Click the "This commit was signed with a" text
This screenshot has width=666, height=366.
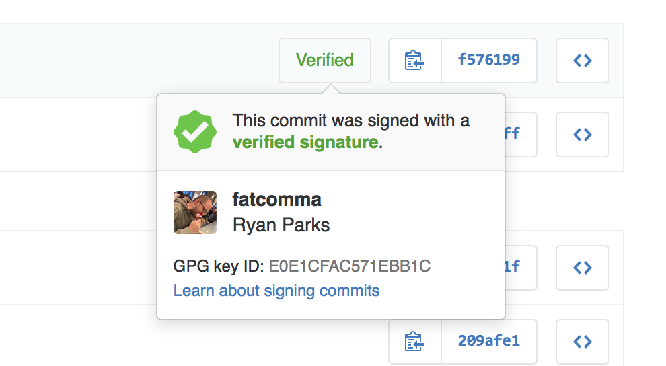pyautogui.click(x=350, y=121)
